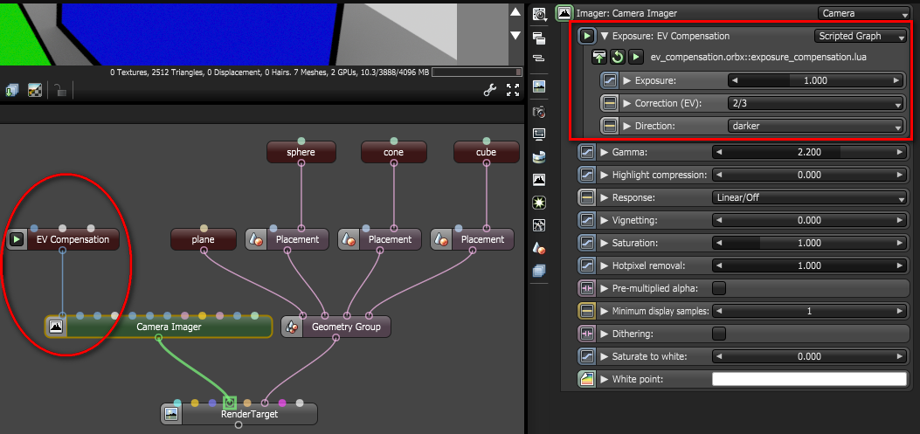Click the green download layers icon
Image resolution: width=920 pixels, height=434 pixels.
11,90
